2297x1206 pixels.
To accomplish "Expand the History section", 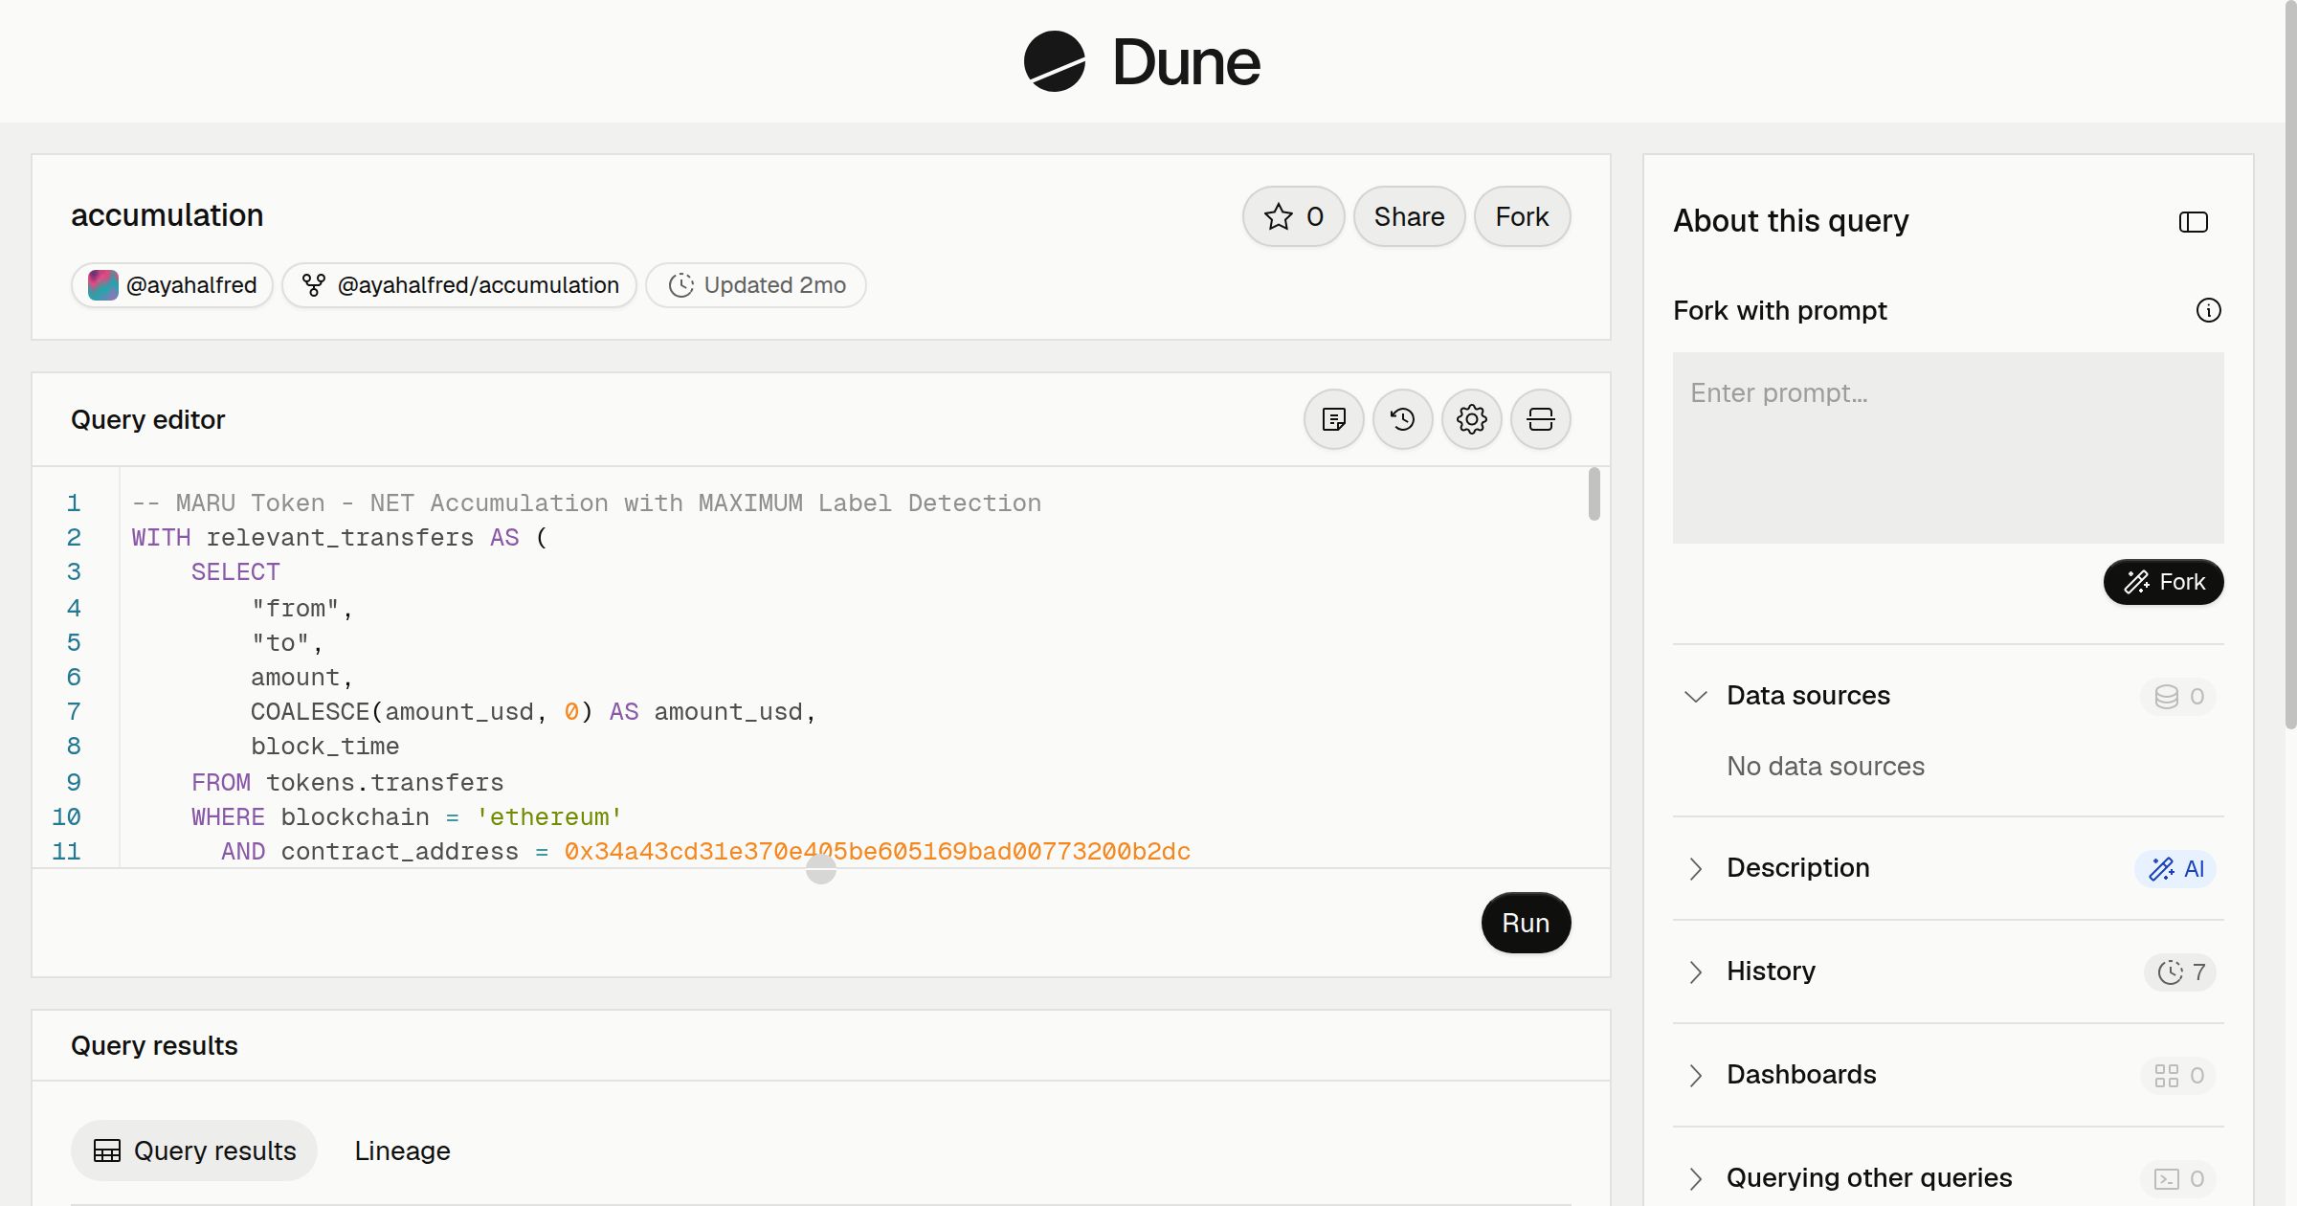I will pos(1695,971).
